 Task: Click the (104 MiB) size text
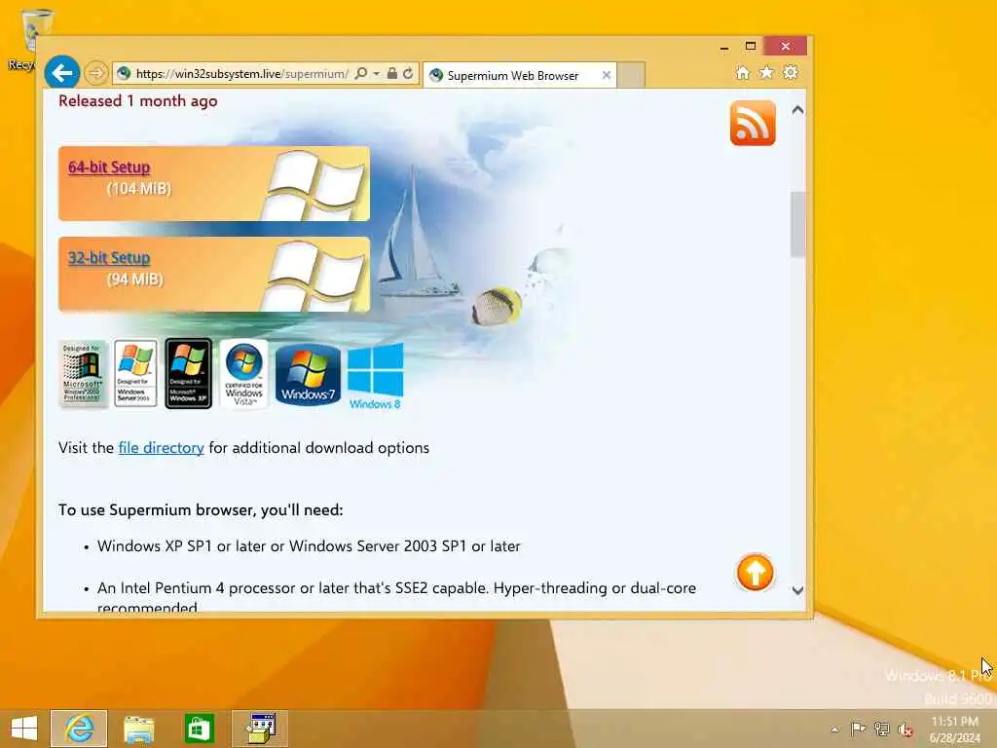139,189
